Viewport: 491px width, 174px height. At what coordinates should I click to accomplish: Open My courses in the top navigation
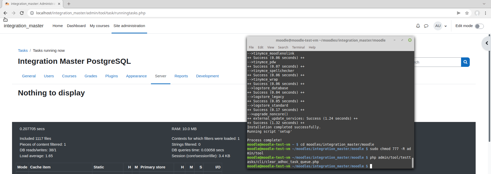click(100, 26)
